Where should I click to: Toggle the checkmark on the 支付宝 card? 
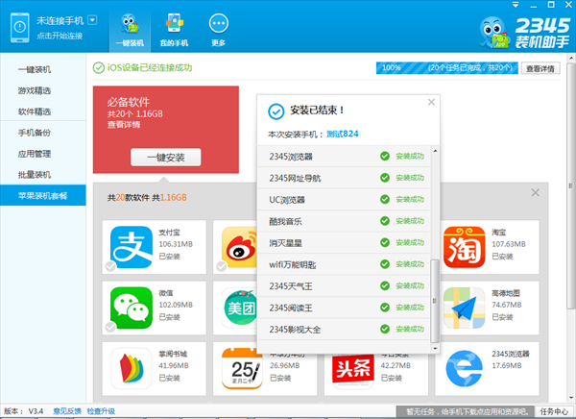click(x=110, y=266)
